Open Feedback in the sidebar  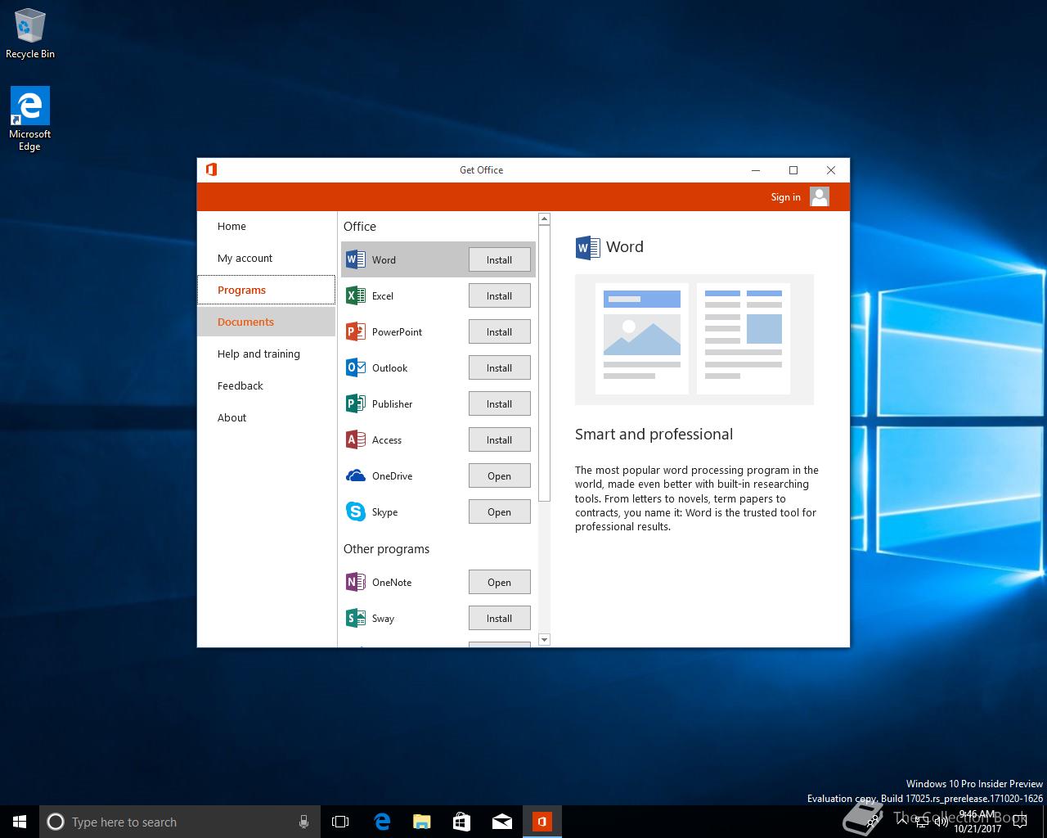point(266,385)
